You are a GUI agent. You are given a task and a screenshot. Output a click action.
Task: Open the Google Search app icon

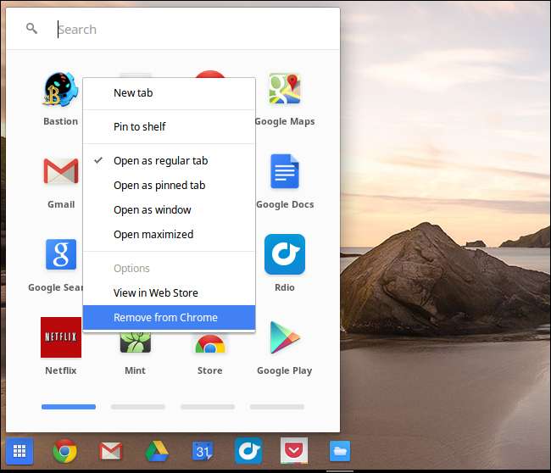coord(60,255)
